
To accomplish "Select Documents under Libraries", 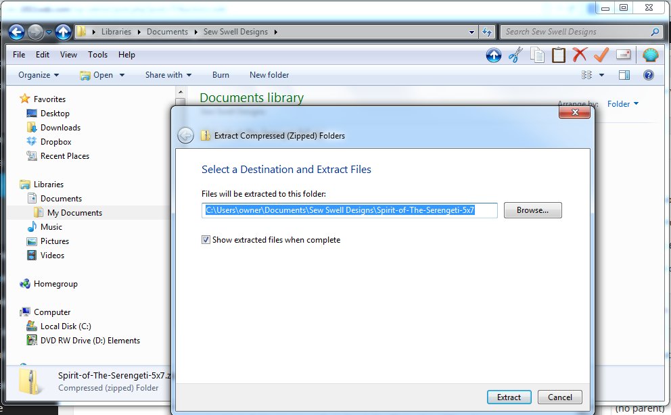I will point(54,198).
